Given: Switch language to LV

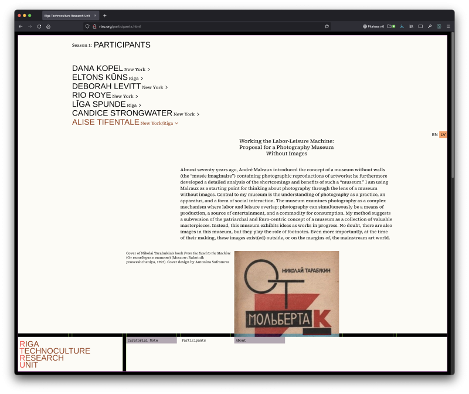Looking at the screenshot, I should (x=443, y=135).
